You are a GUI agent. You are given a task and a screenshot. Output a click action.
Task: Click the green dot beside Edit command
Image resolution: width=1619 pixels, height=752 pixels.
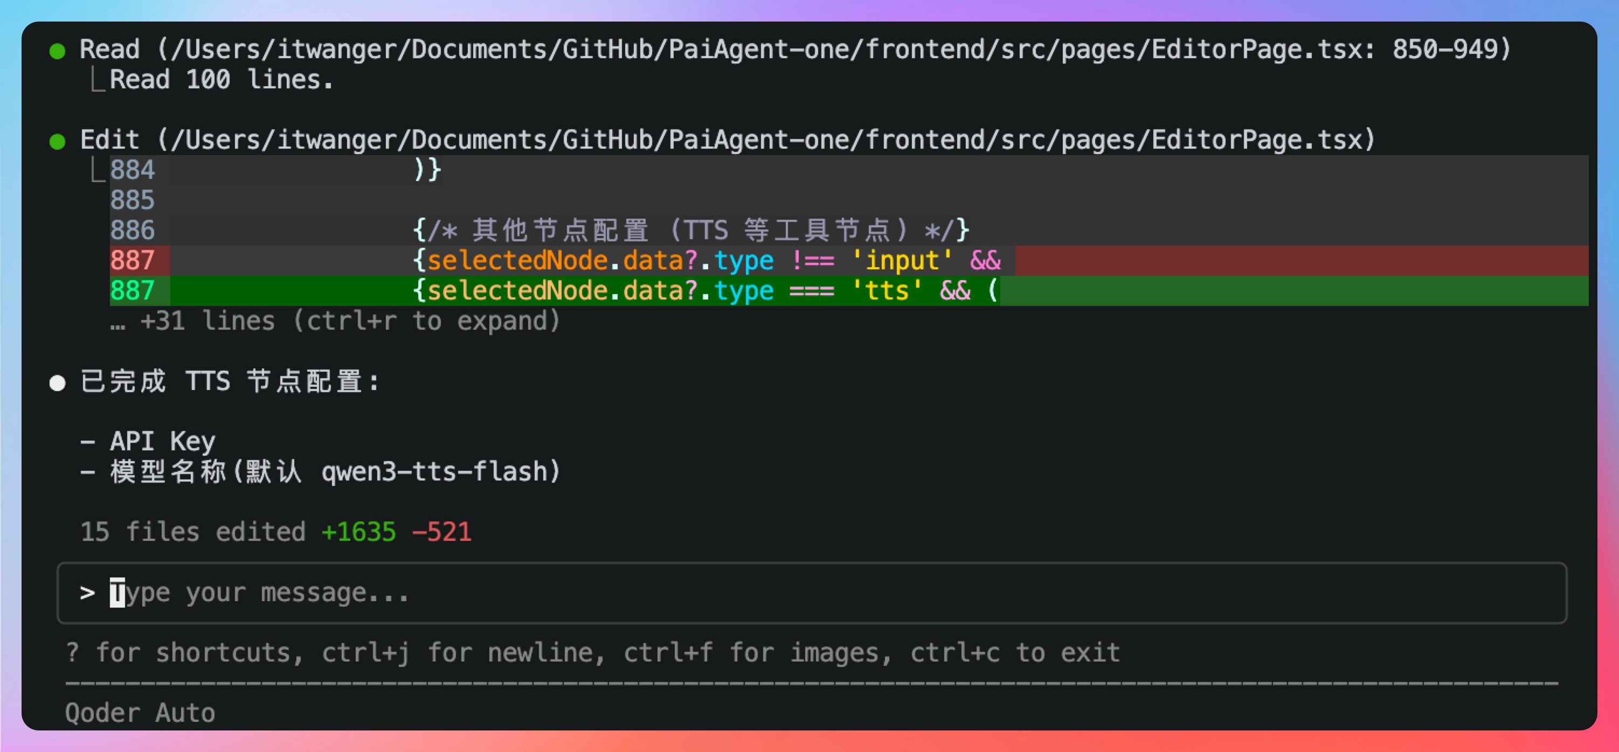point(57,141)
